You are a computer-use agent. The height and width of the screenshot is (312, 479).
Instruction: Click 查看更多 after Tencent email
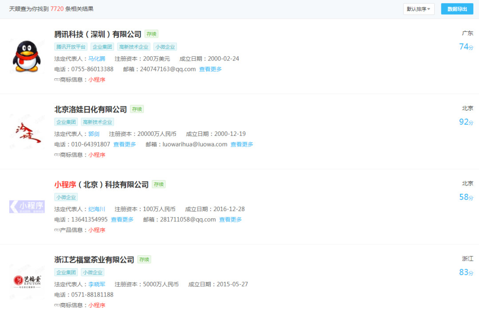pos(211,69)
